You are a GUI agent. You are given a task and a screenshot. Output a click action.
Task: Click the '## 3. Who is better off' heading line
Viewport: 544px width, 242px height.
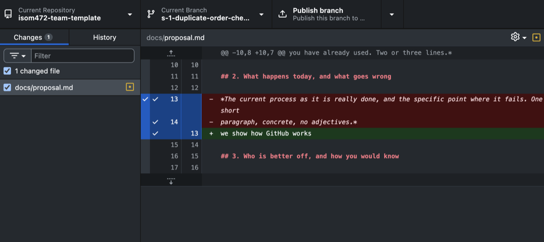click(310, 156)
